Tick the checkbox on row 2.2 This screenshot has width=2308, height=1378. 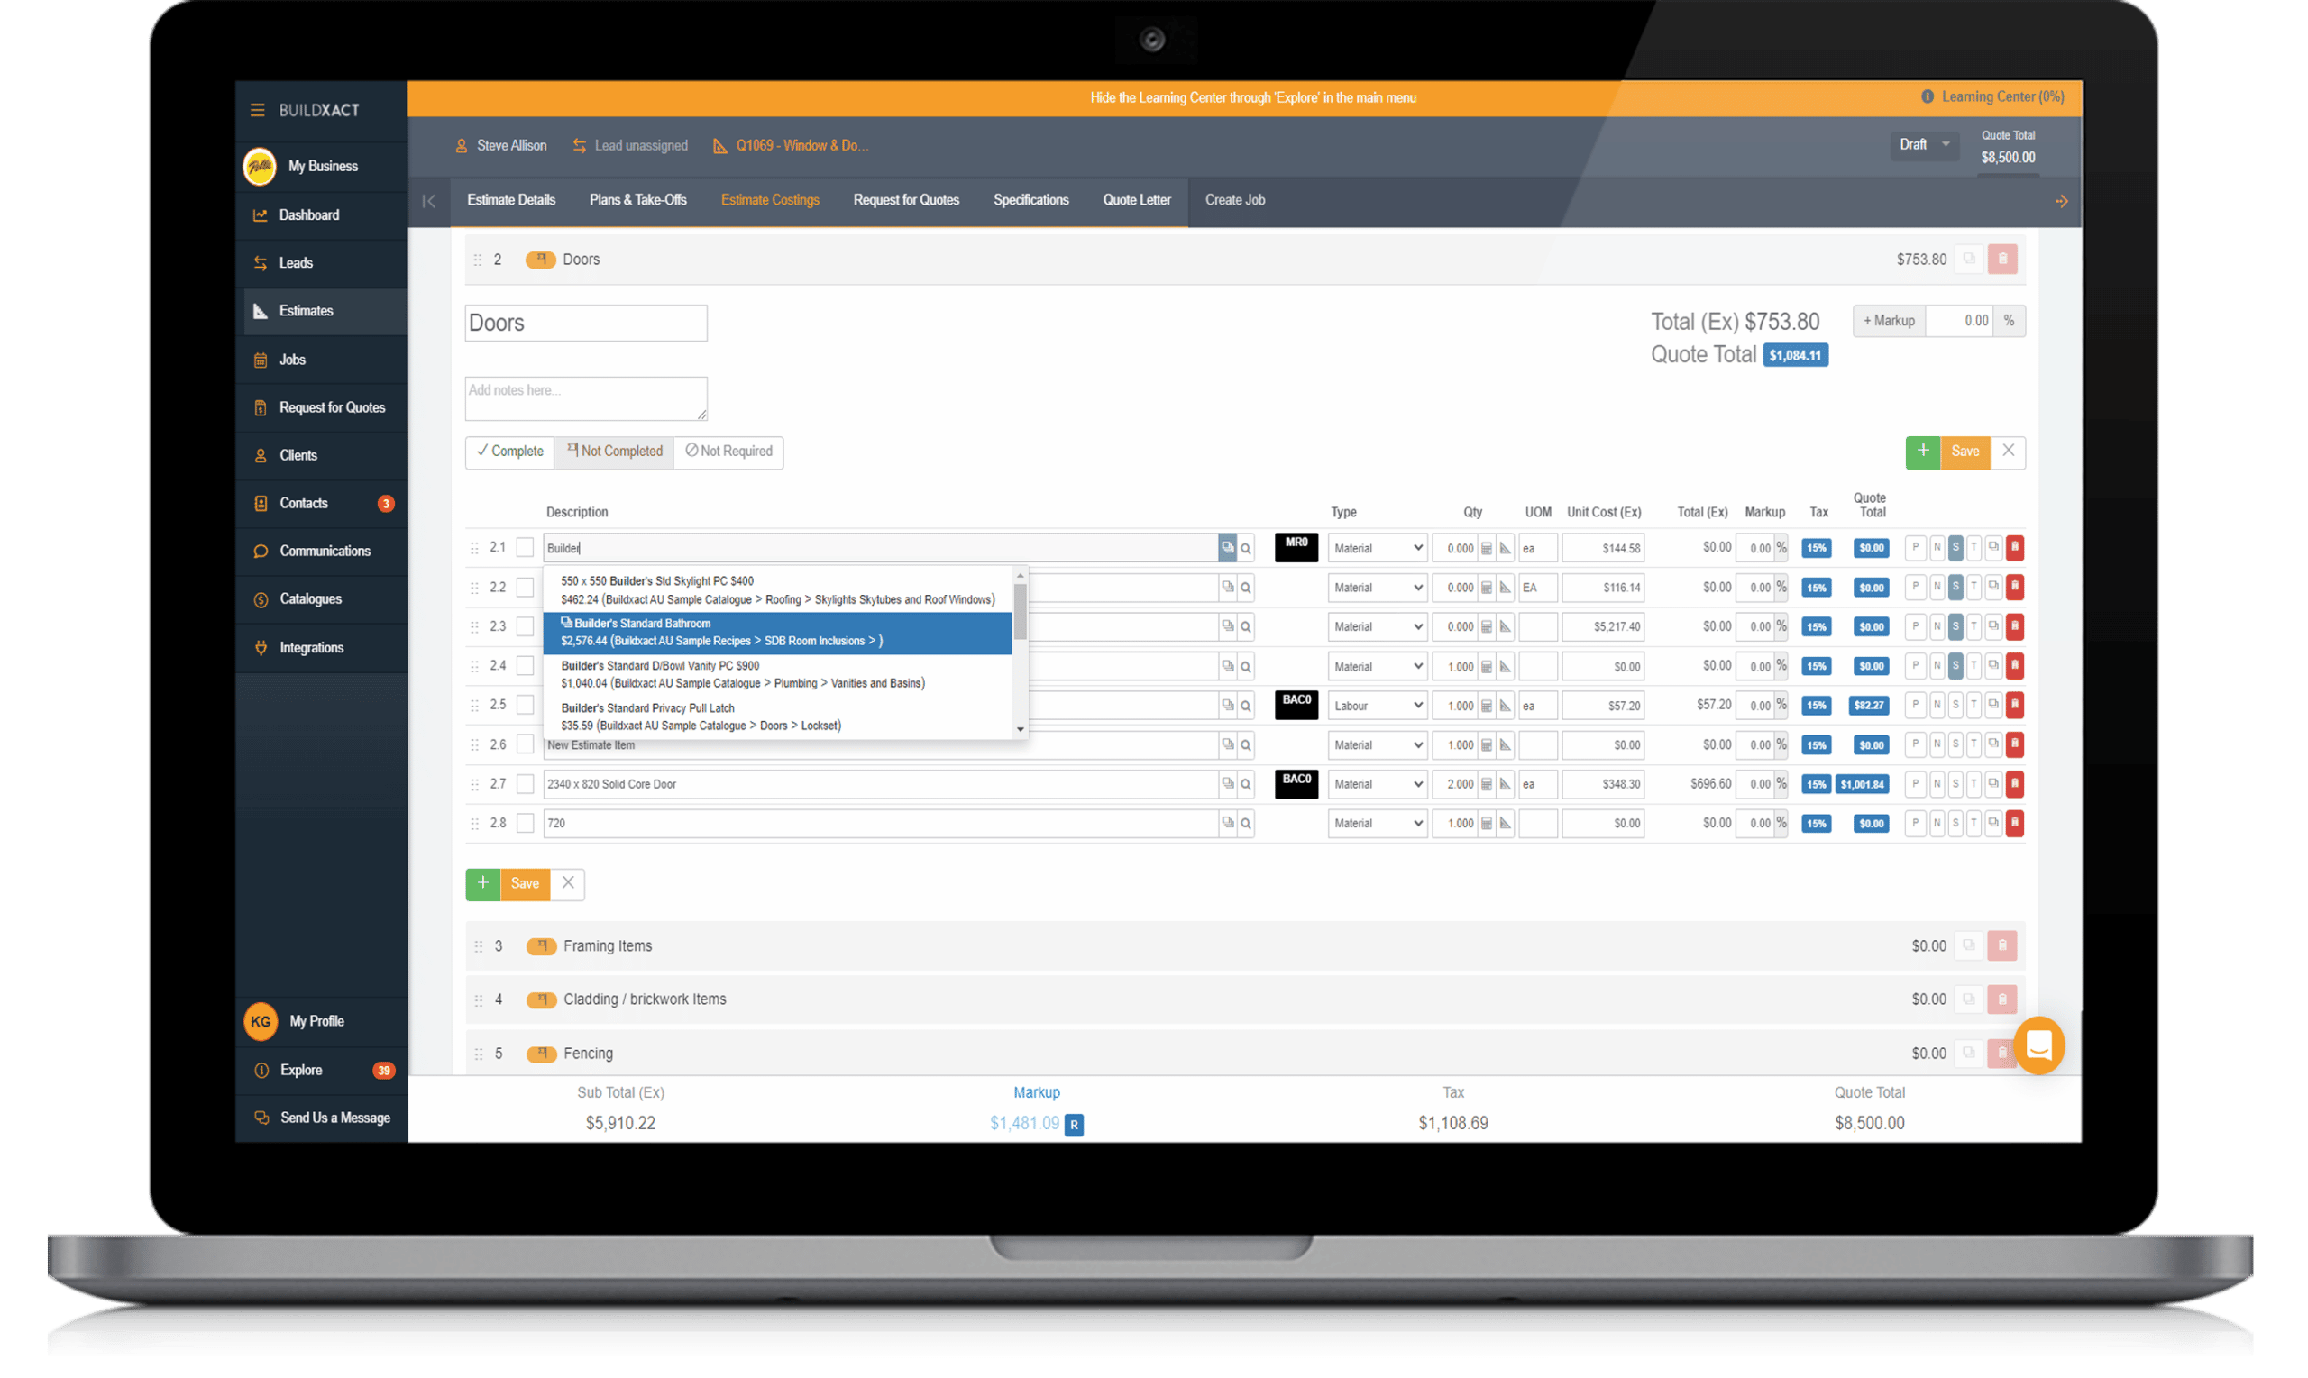[526, 588]
